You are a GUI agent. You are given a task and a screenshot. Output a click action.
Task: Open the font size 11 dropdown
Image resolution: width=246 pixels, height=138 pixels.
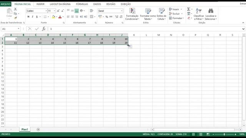[x=55, y=11]
